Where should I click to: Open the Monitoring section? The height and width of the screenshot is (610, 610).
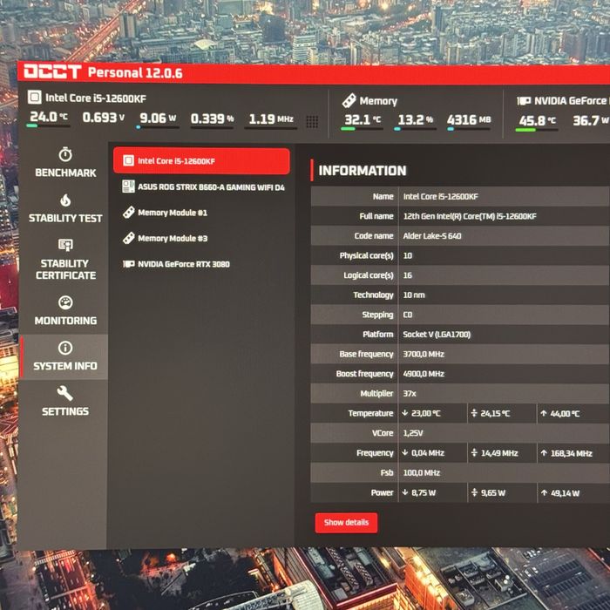[65, 310]
